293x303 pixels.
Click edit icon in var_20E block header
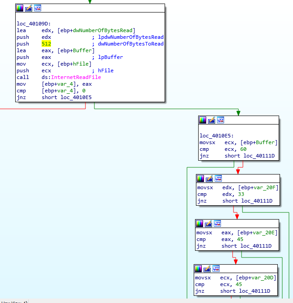208,224
